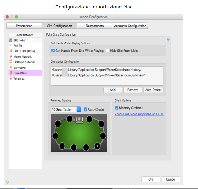Click the Cancel button
The image size is (198, 189).
pos(171,179)
